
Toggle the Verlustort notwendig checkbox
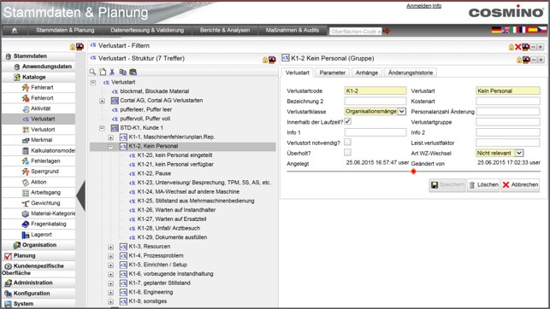(x=347, y=142)
